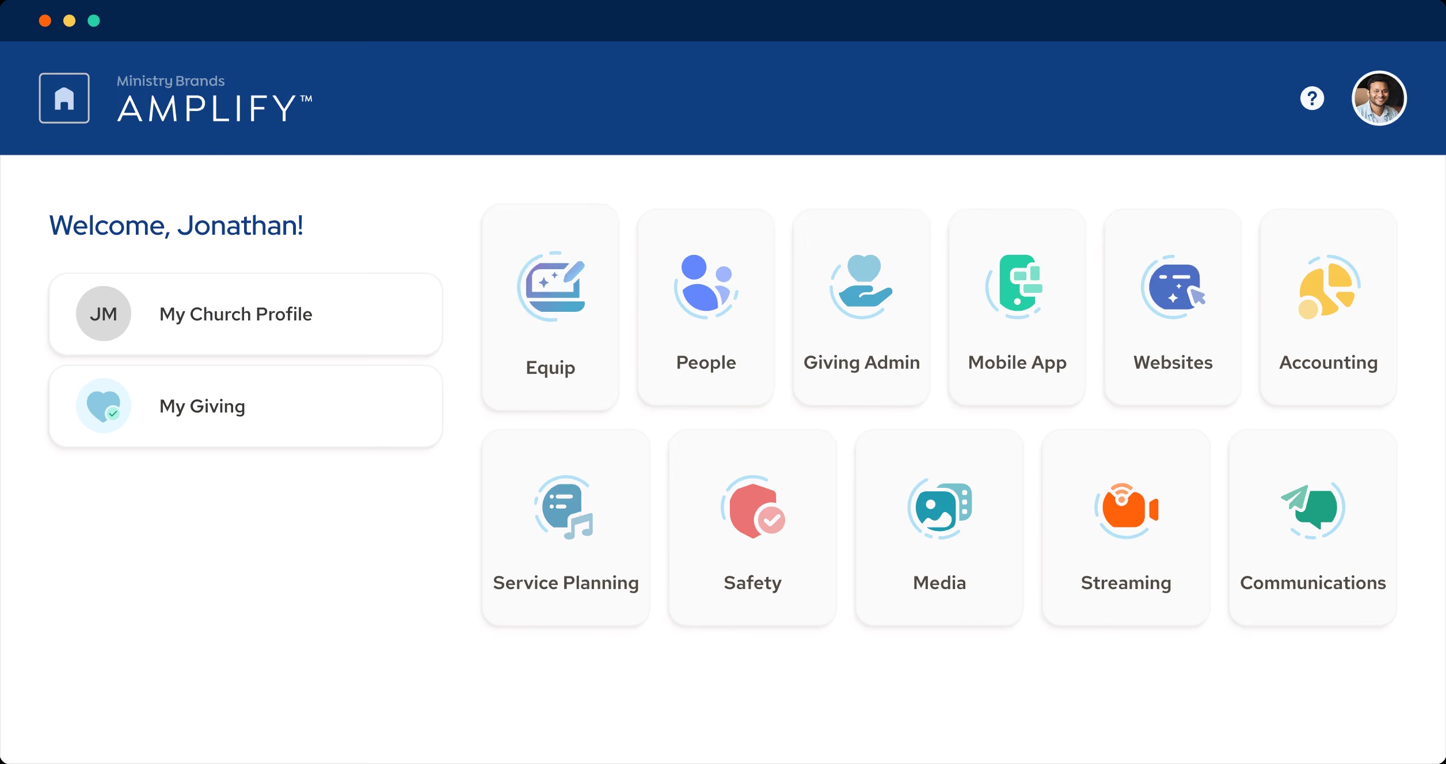Click the Safety label

pos(752,583)
